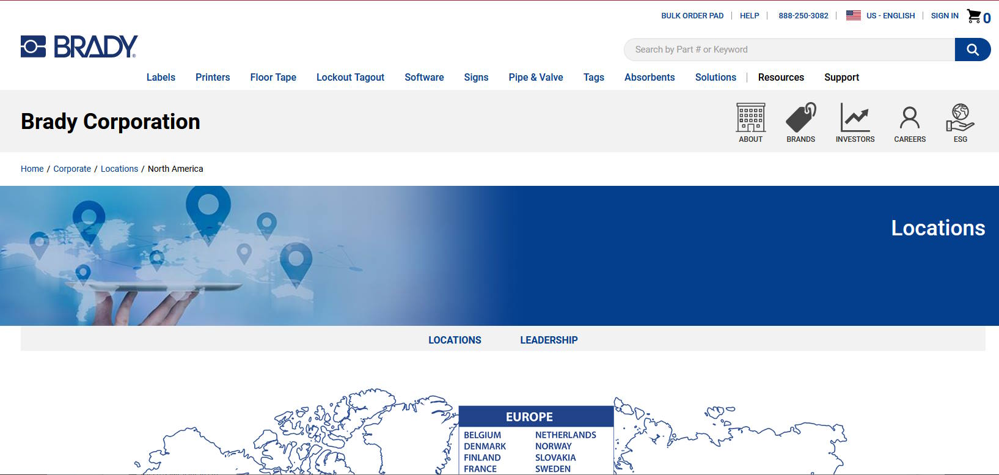
Task: Go to Home breadcrumb
Action: (32, 169)
